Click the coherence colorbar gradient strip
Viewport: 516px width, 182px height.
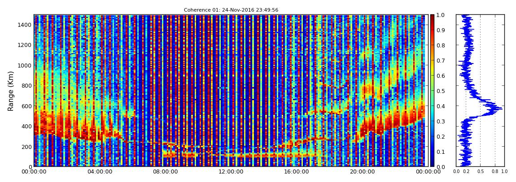click(x=433, y=90)
